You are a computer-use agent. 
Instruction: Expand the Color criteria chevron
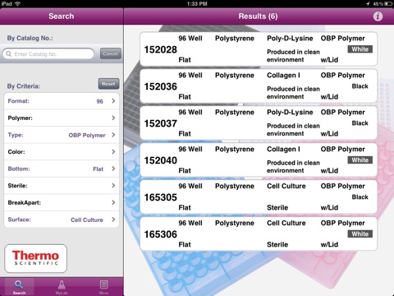pos(113,151)
